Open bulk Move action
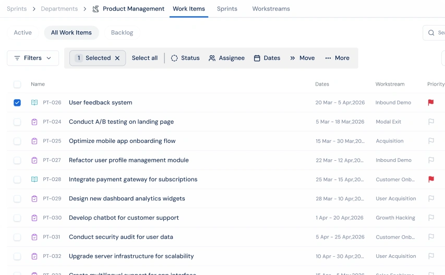Viewport: 445px width, 275px height. pos(302,58)
